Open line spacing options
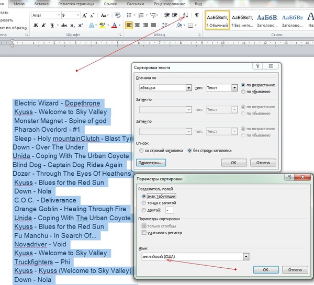 tap(165, 25)
